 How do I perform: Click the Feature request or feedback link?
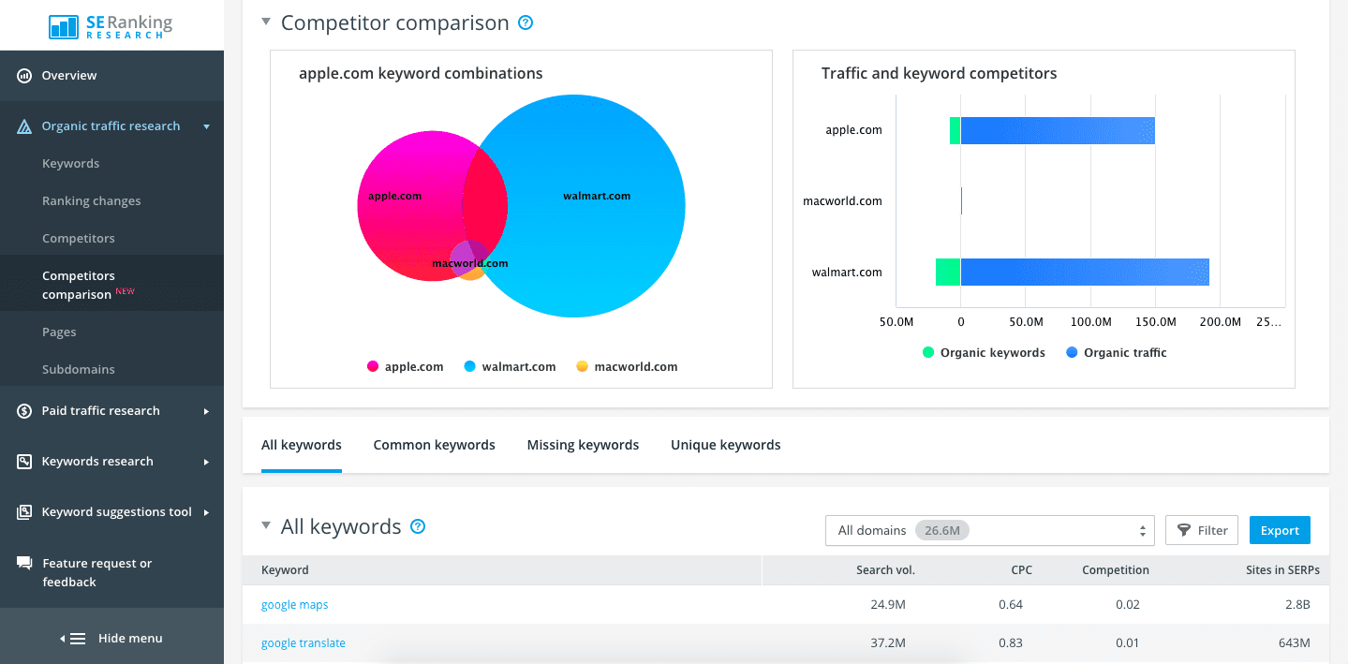96,573
